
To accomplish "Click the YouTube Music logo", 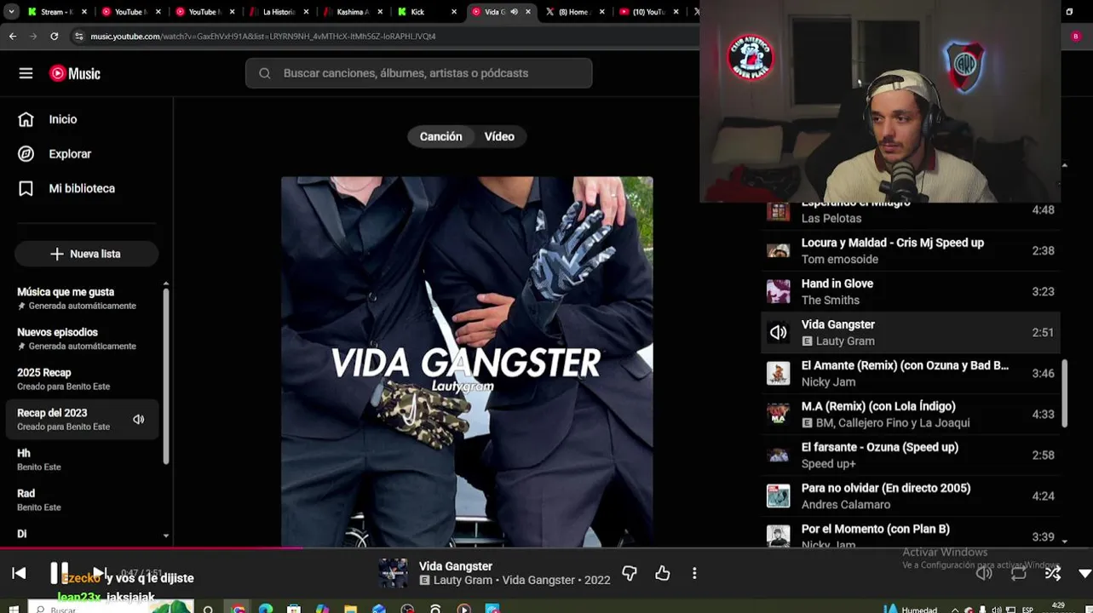I will [x=75, y=73].
